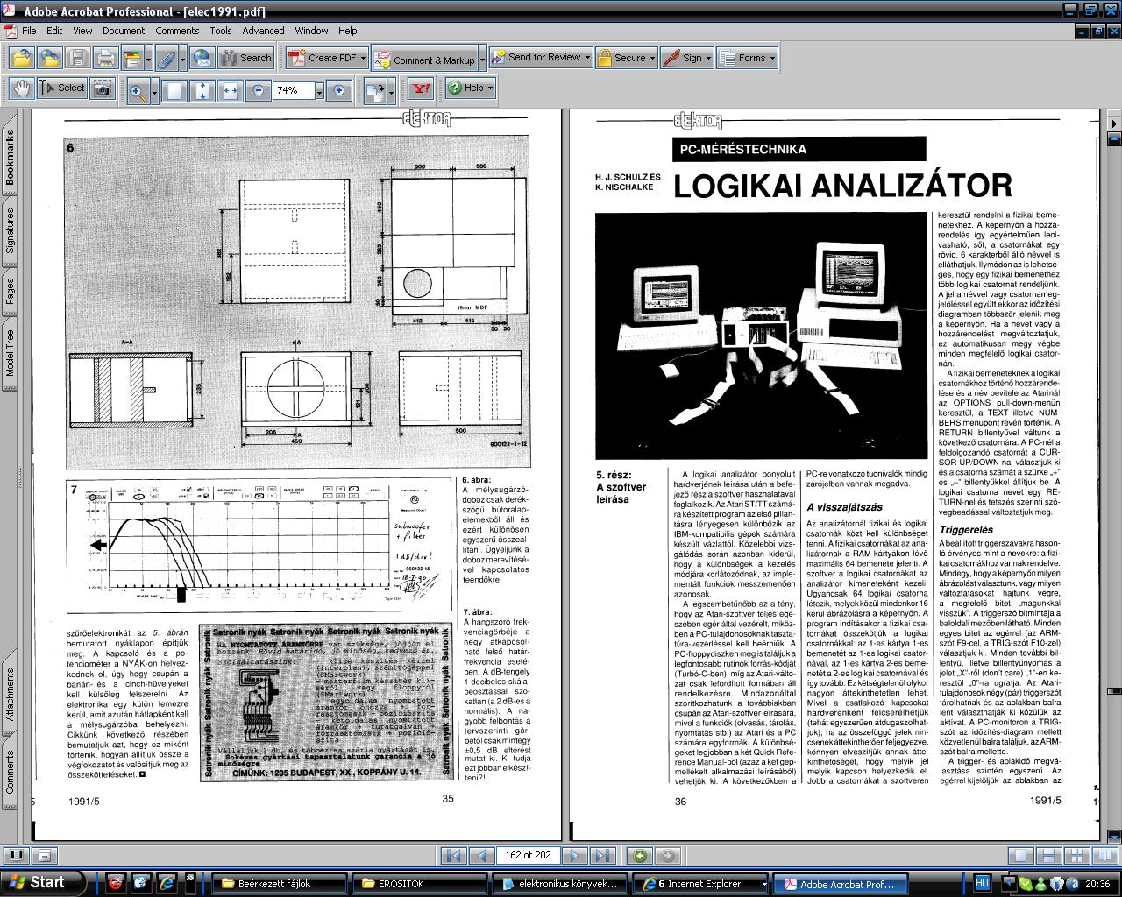Click the page number field 162 of 202
The image size is (1122, 897).
[x=528, y=856]
